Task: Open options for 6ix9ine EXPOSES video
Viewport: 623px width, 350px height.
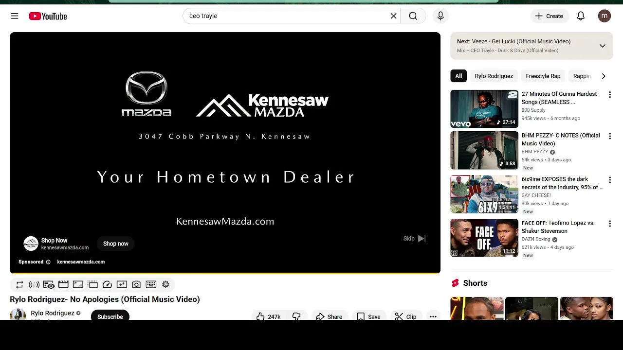Action: pos(609,180)
